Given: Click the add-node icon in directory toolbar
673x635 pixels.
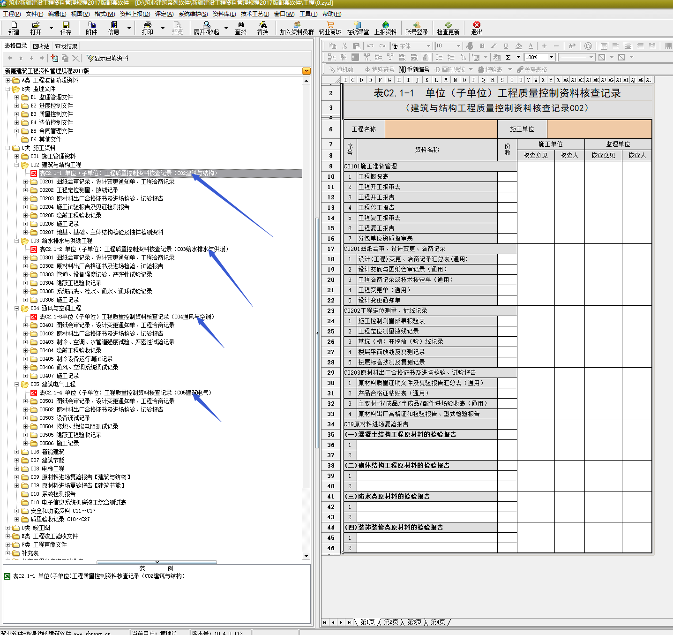Looking at the screenshot, I should coord(54,58).
